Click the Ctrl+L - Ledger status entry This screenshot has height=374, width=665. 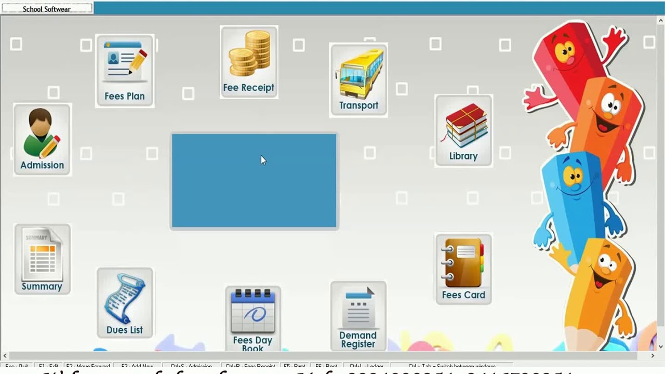pos(366,366)
